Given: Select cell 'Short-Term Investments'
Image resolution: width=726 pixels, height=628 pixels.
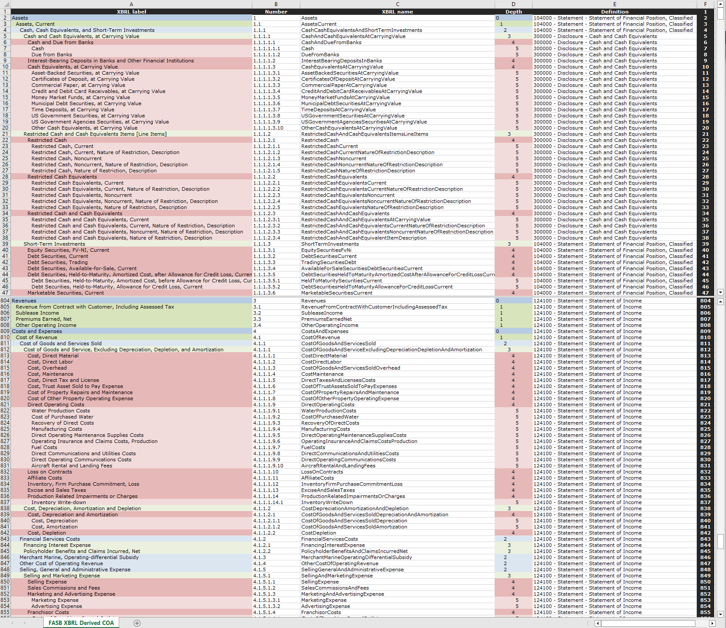Looking at the screenshot, I should pyautogui.click(x=131, y=244).
